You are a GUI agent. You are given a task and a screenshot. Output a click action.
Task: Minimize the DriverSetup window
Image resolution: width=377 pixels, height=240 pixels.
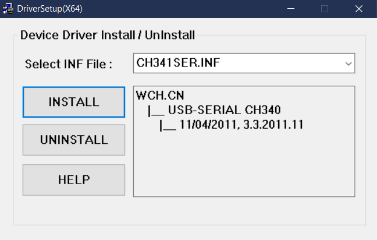[291, 9]
